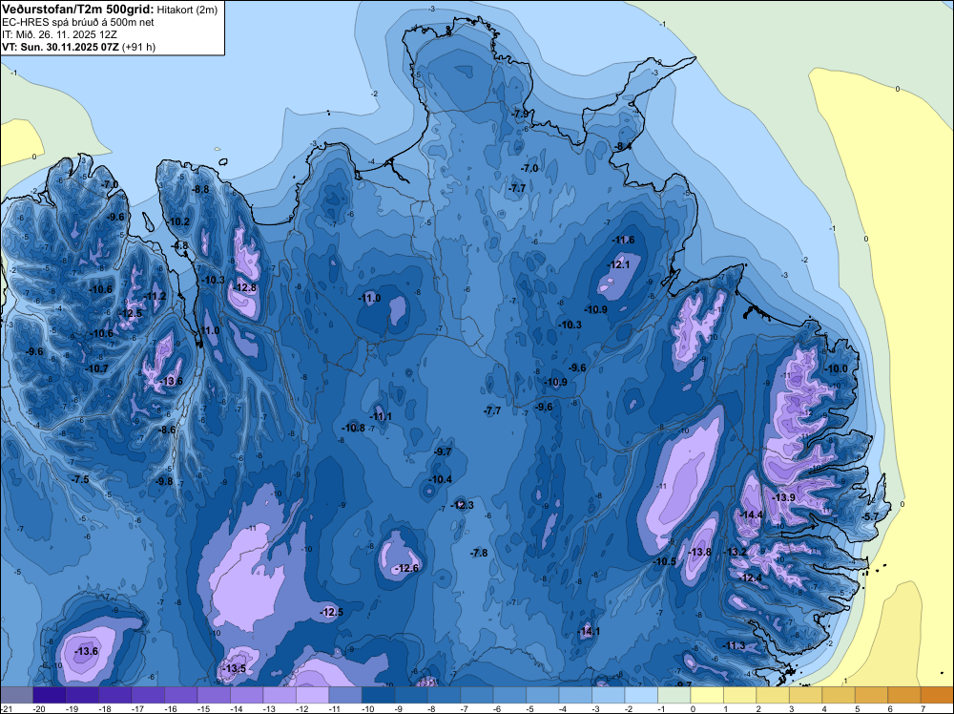Click the (+91 h) forecast offset
Viewport: 954px width, 714px height.
click(138, 47)
